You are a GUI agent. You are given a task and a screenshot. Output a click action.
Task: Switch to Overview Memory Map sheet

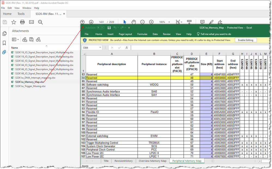152,161
